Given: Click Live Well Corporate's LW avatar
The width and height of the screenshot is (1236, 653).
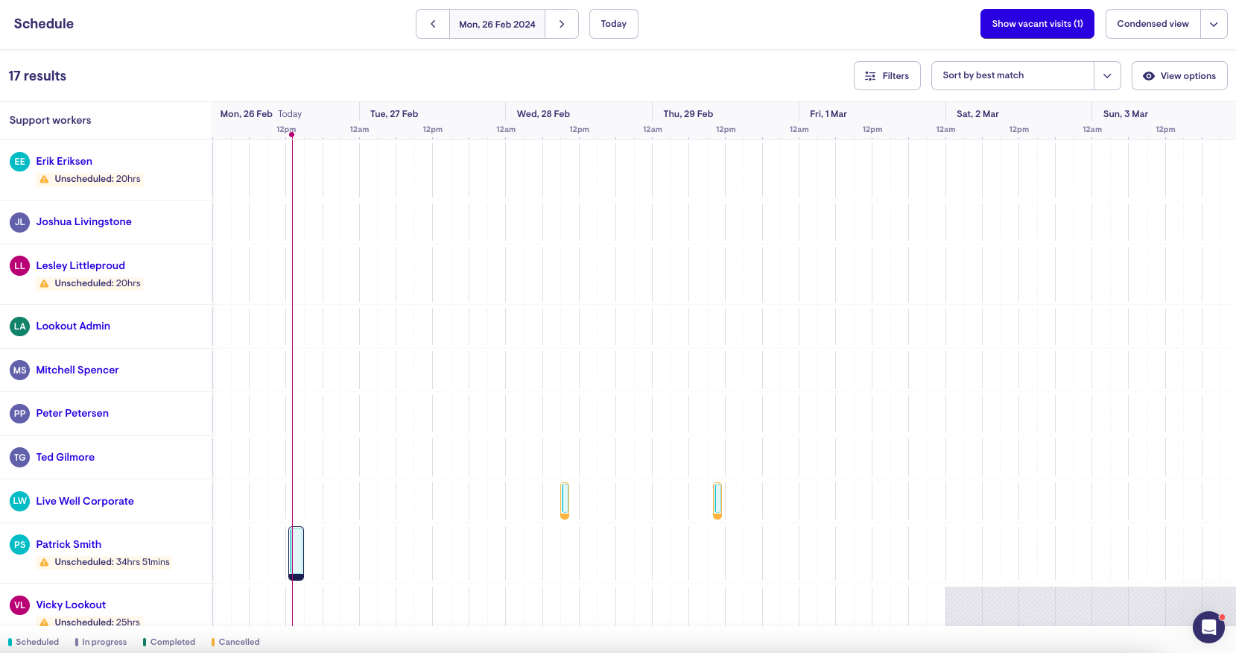Looking at the screenshot, I should click(x=19, y=501).
